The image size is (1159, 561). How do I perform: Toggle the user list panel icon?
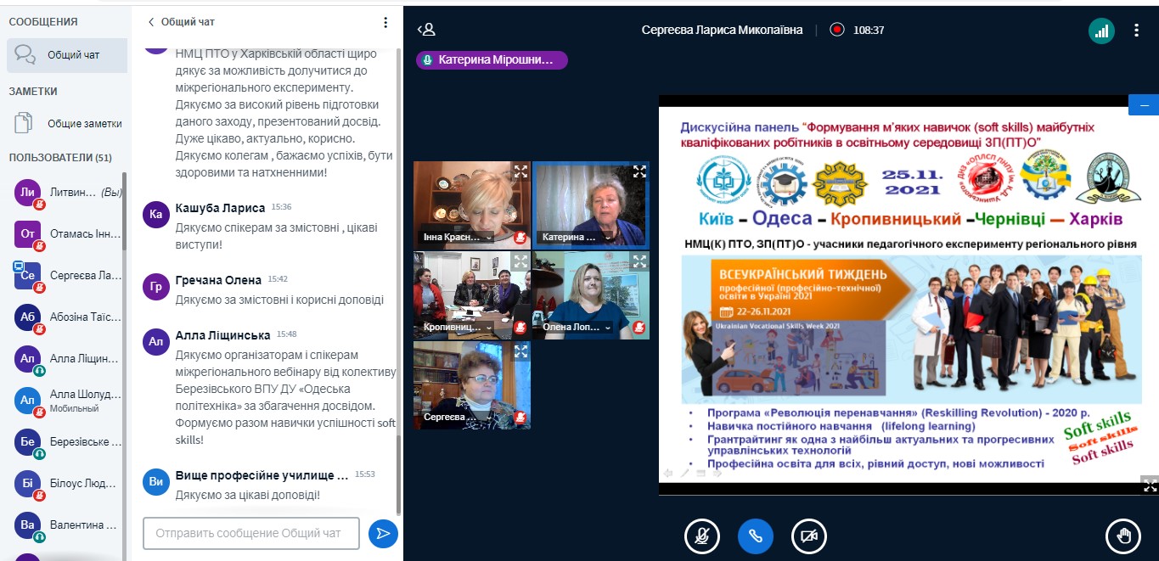pyautogui.click(x=426, y=30)
